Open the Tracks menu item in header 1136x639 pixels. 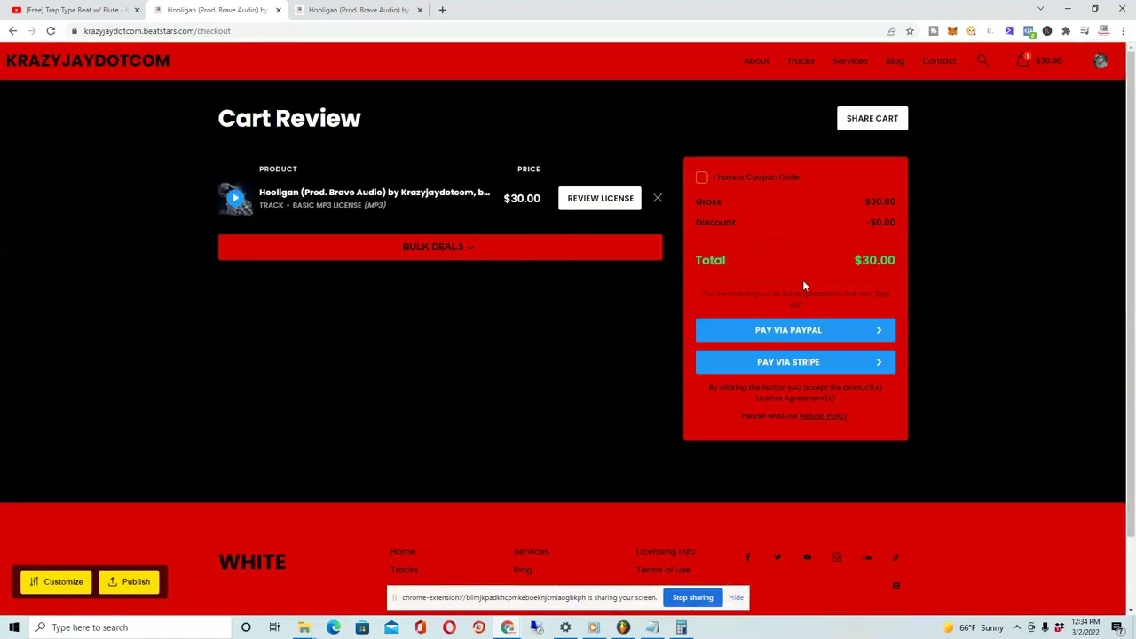(x=801, y=60)
